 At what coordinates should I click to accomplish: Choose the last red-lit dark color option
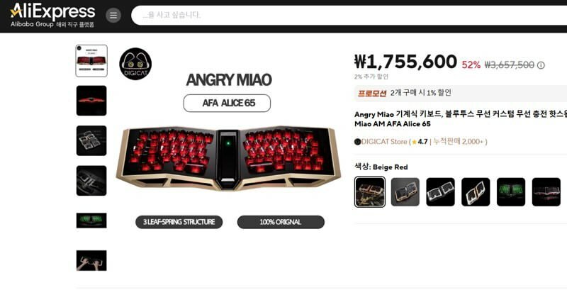point(546,192)
